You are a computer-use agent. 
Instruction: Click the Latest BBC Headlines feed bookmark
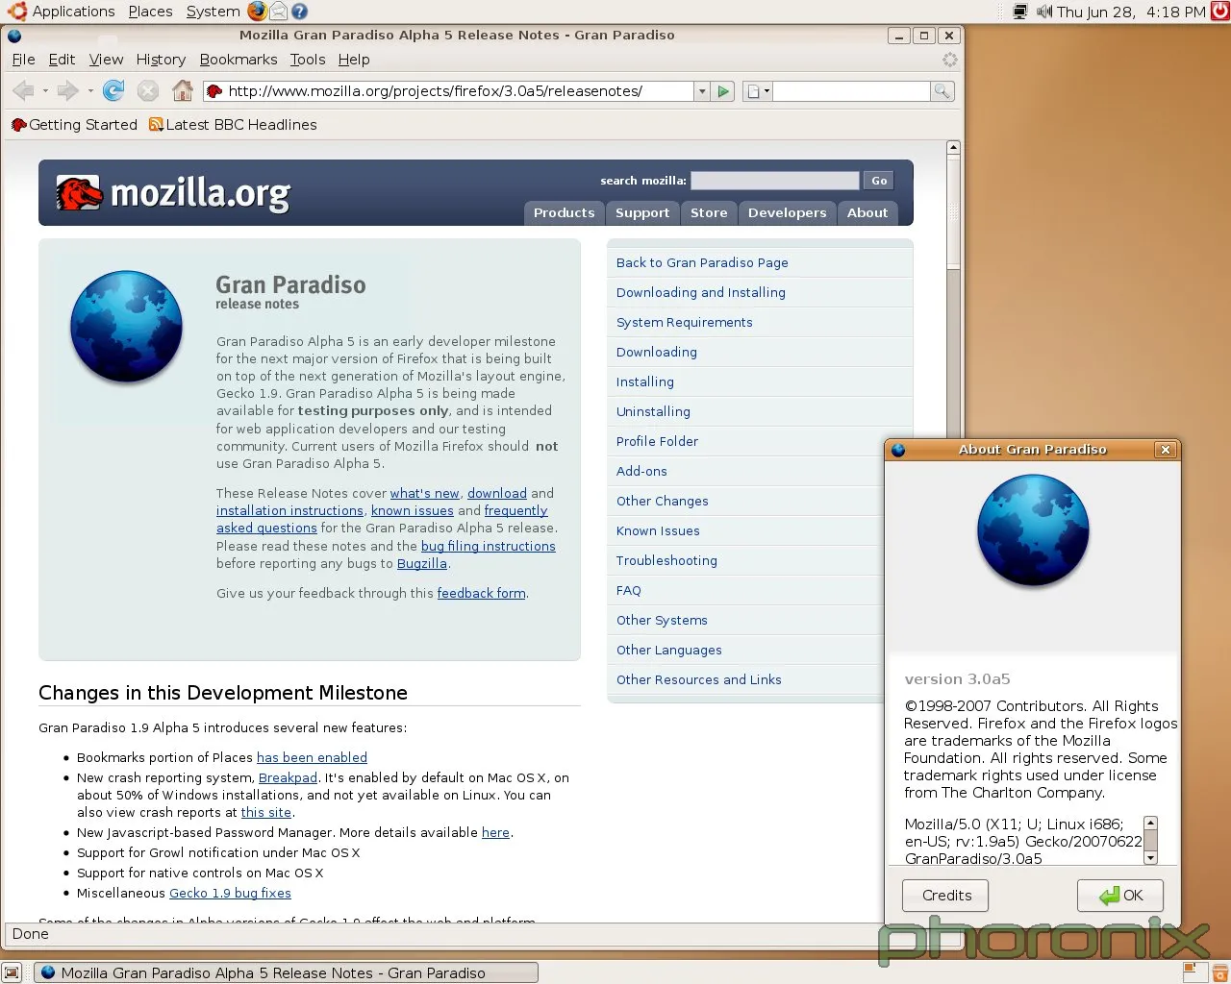[233, 125]
